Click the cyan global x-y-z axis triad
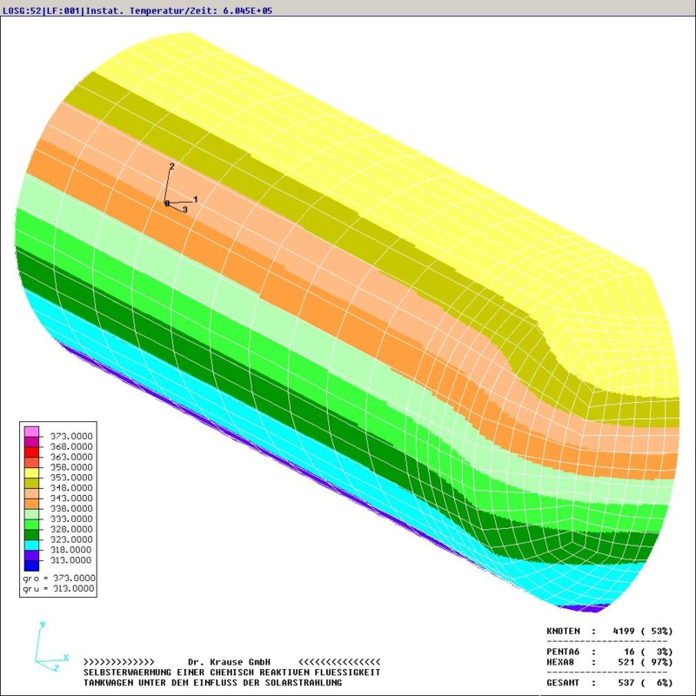Screen dimensions: 696x696 51,646
